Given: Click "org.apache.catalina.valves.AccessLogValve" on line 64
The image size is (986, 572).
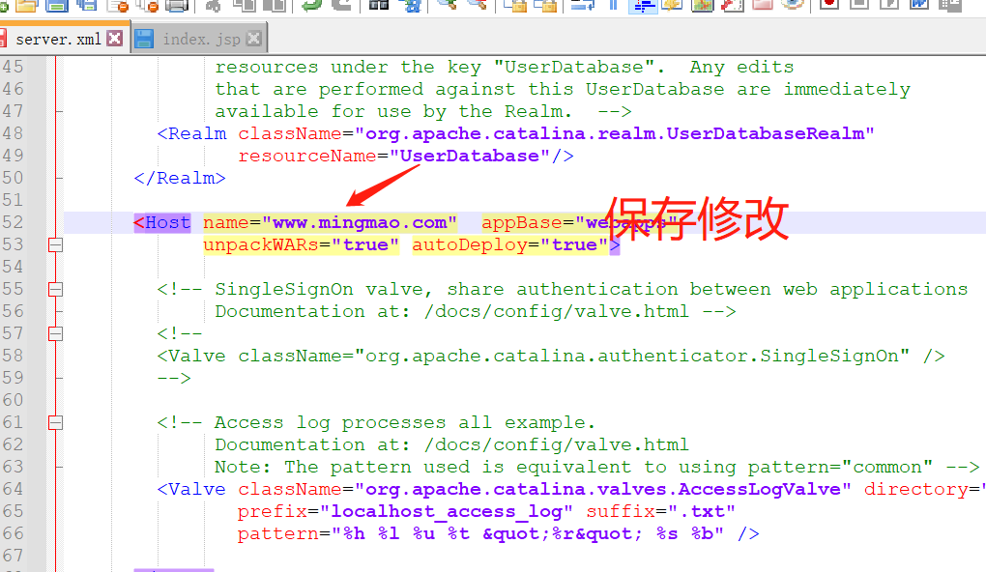Looking at the screenshot, I should pyautogui.click(x=603, y=489).
